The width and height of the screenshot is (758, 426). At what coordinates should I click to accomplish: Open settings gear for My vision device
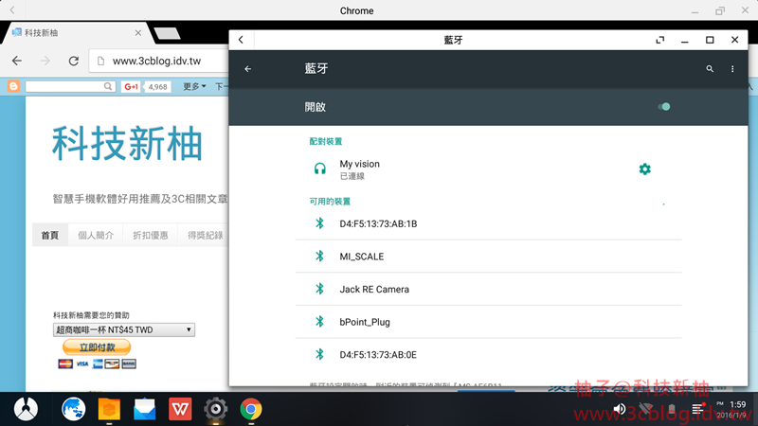coord(645,169)
